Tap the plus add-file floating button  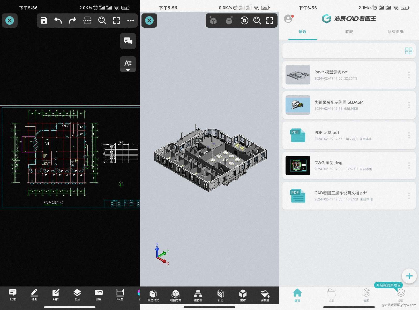(x=409, y=276)
